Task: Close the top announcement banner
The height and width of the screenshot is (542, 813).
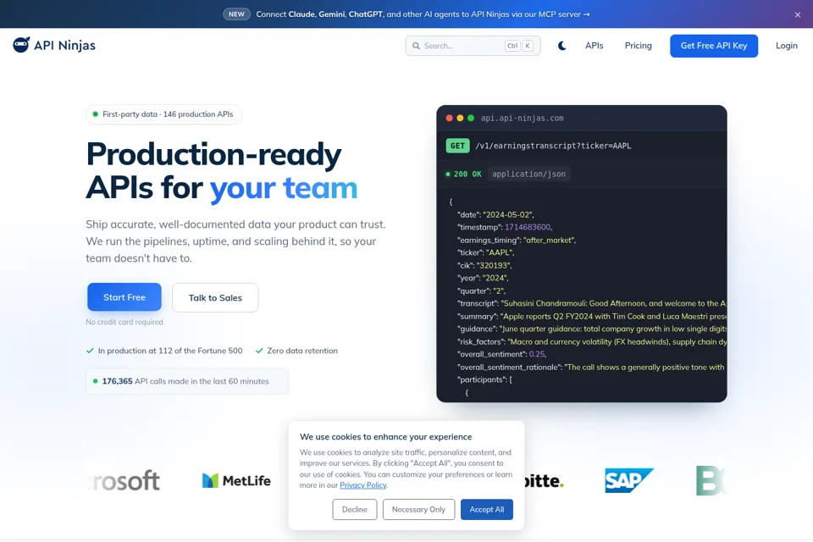Action: [x=798, y=14]
